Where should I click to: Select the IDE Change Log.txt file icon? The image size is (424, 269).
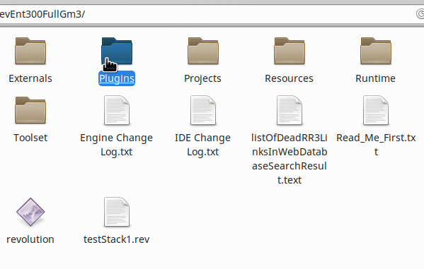click(203, 110)
